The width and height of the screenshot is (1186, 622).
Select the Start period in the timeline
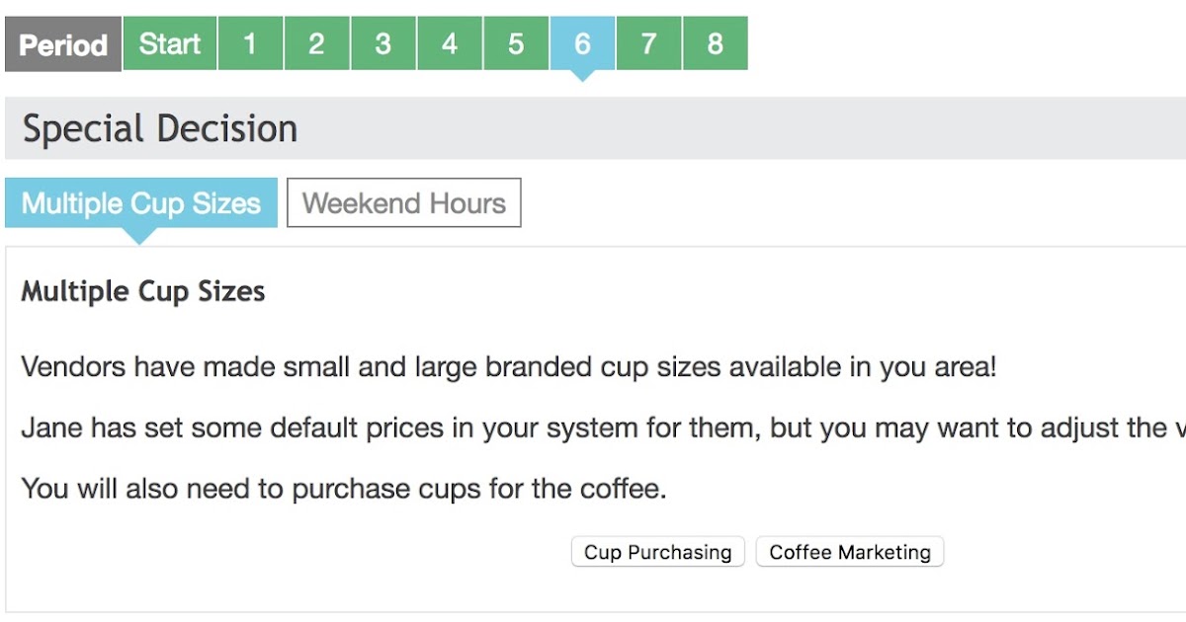pos(168,43)
